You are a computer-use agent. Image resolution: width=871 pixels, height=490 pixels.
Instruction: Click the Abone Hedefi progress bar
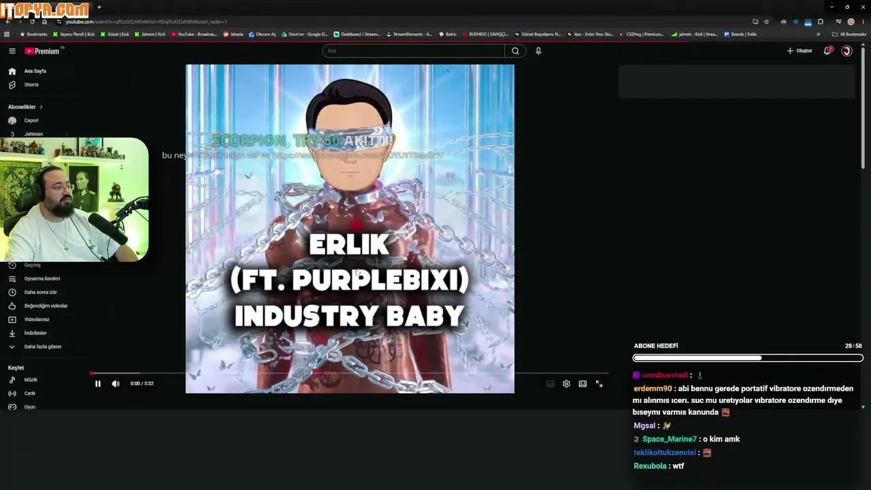pos(748,358)
